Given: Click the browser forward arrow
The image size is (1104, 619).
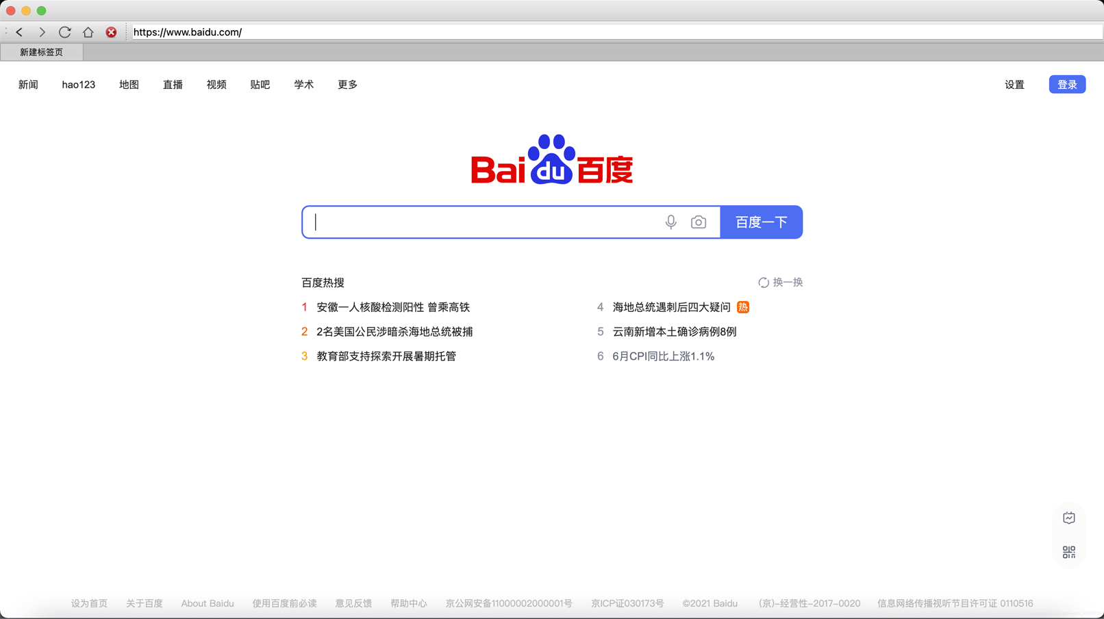Looking at the screenshot, I should [x=42, y=32].
